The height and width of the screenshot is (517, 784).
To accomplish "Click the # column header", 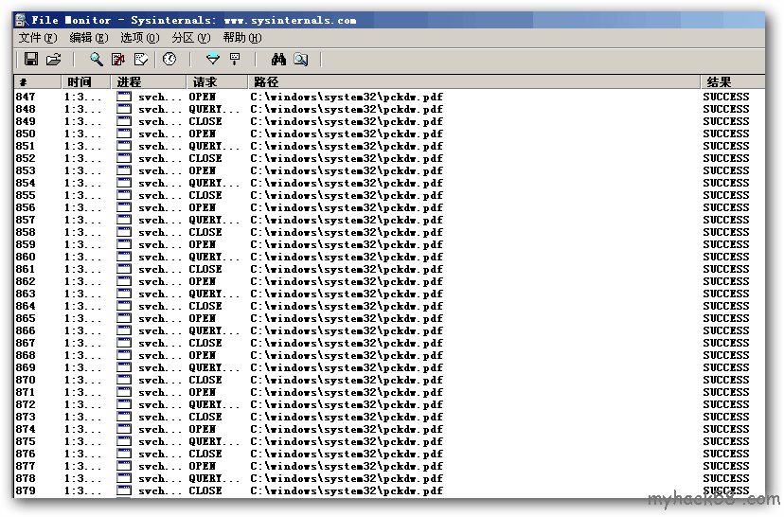I will pos(38,82).
